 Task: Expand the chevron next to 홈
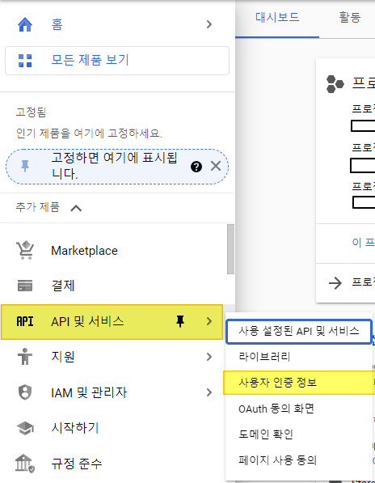(209, 24)
